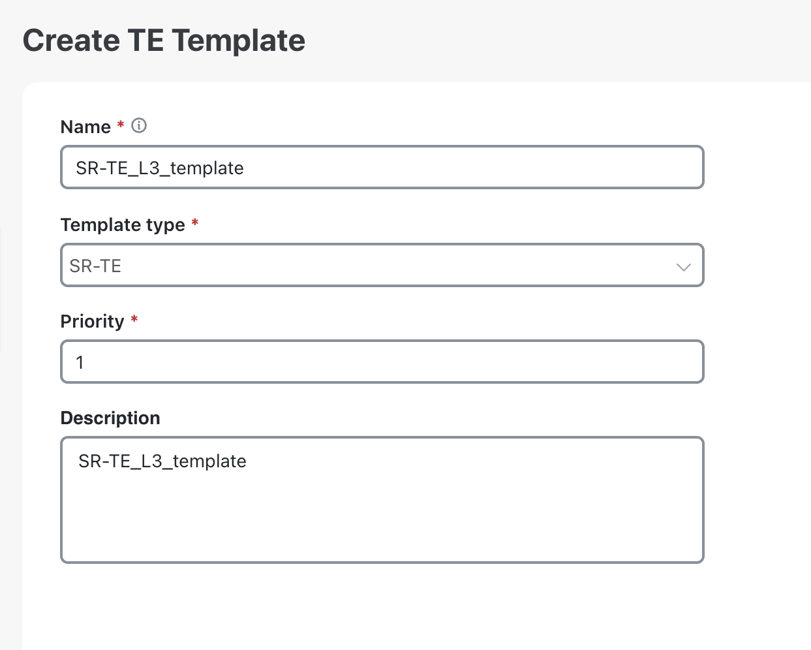Select the SR-TE value in Template type
The height and width of the screenshot is (650, 811).
96,266
